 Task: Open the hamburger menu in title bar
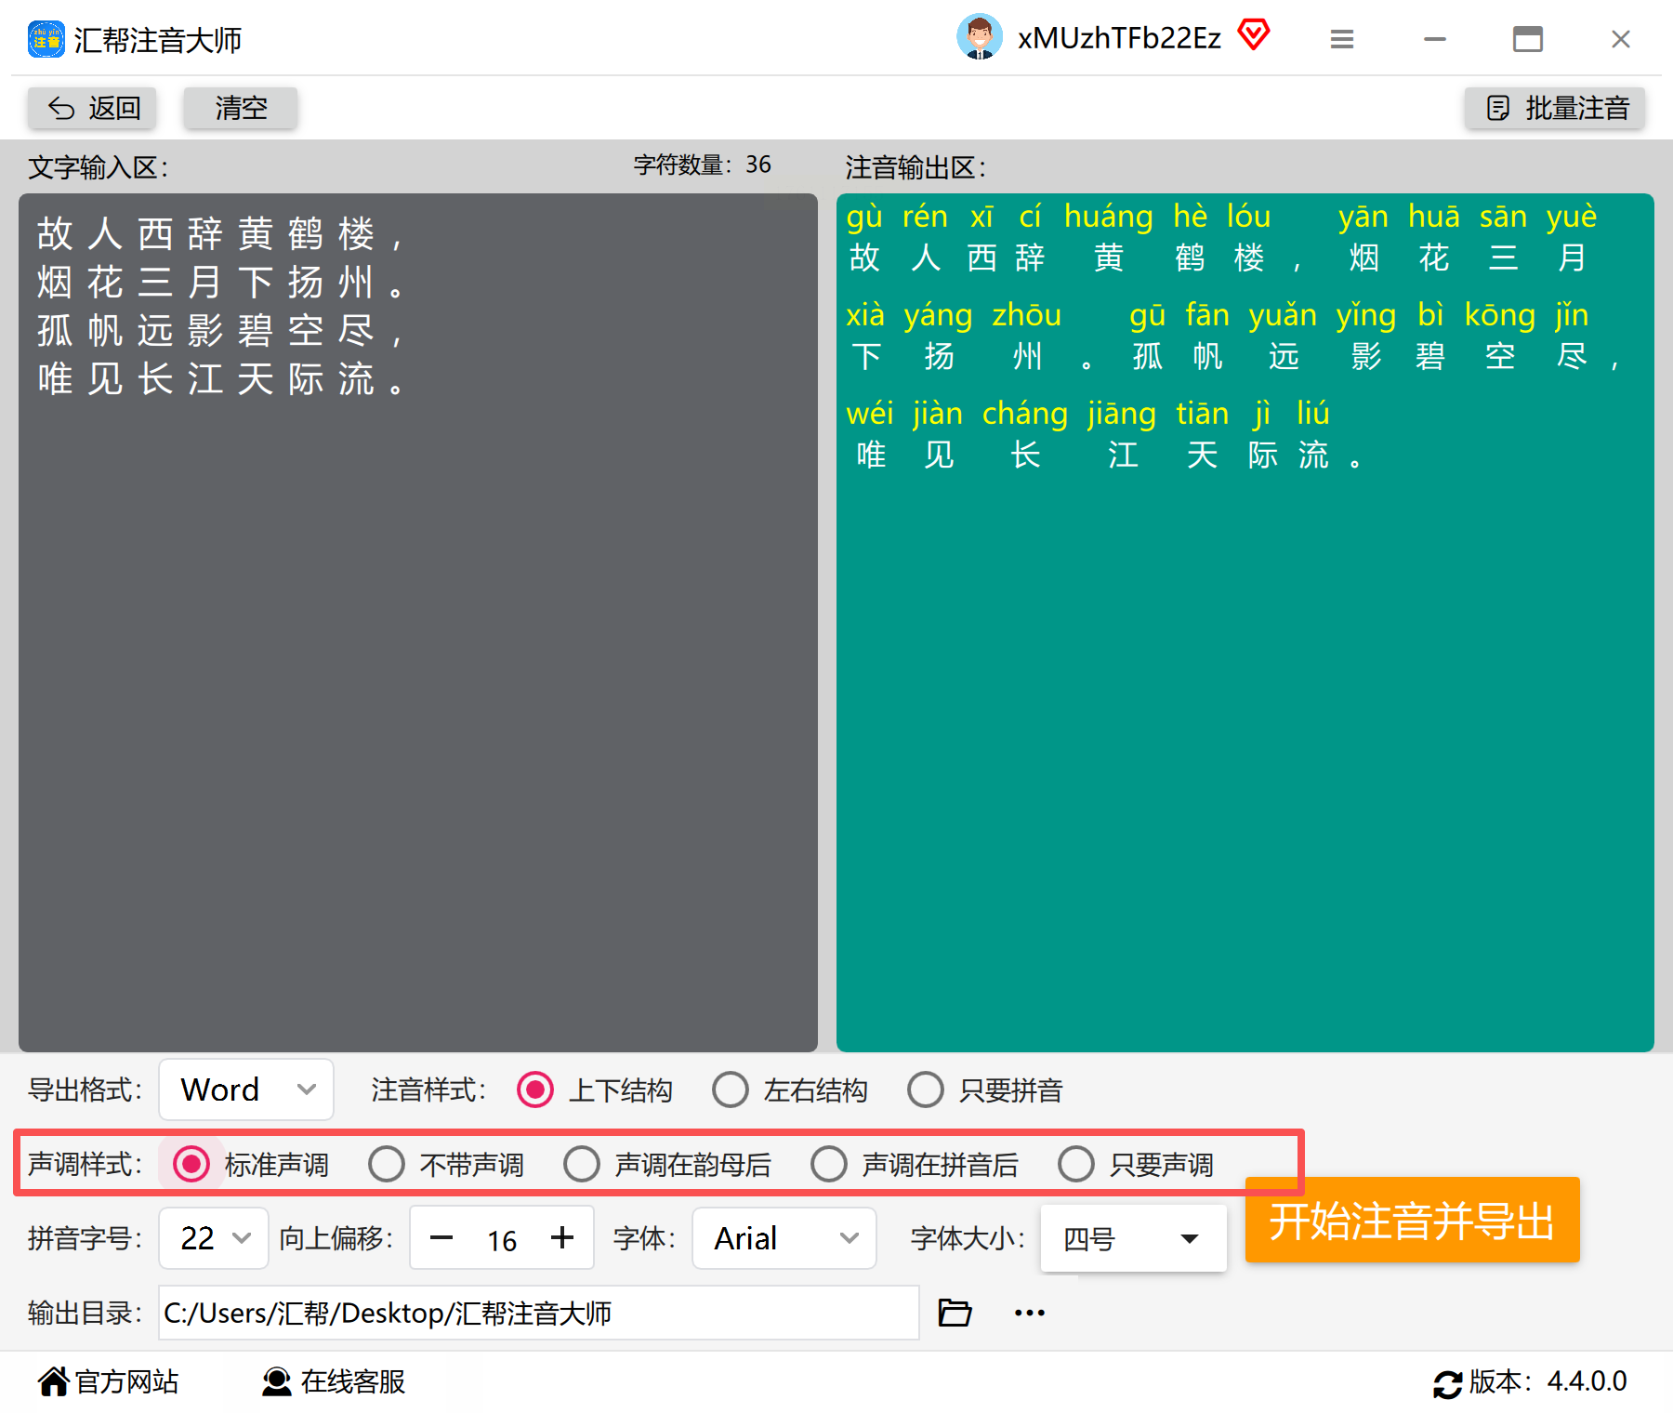(x=1341, y=39)
